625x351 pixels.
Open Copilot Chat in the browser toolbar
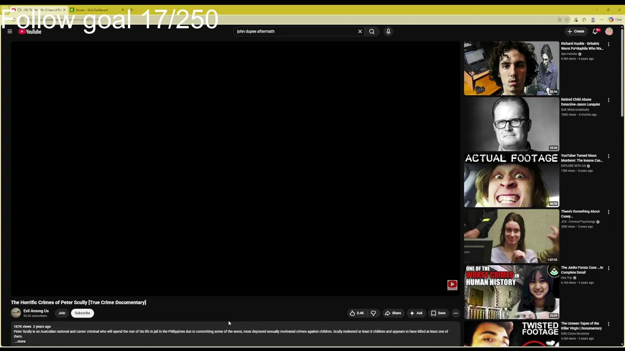(614, 19)
